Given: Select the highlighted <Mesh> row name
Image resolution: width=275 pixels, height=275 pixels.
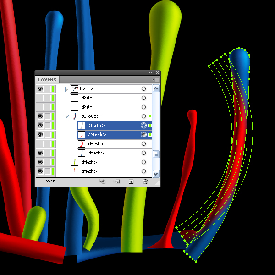Looking at the screenshot, I should [x=96, y=134].
